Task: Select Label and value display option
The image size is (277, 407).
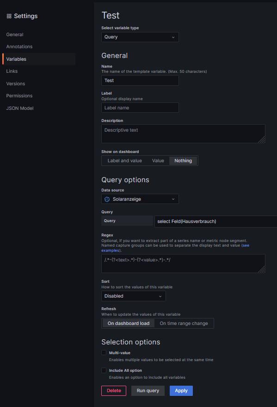Action: click(x=124, y=161)
